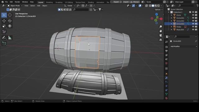This screenshot has height=112, width=199.
Task: Open the Material properties tab
Action: (x=167, y=98)
